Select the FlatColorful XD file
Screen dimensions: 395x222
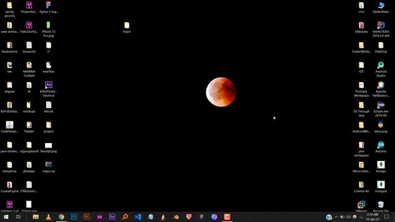[29, 28]
